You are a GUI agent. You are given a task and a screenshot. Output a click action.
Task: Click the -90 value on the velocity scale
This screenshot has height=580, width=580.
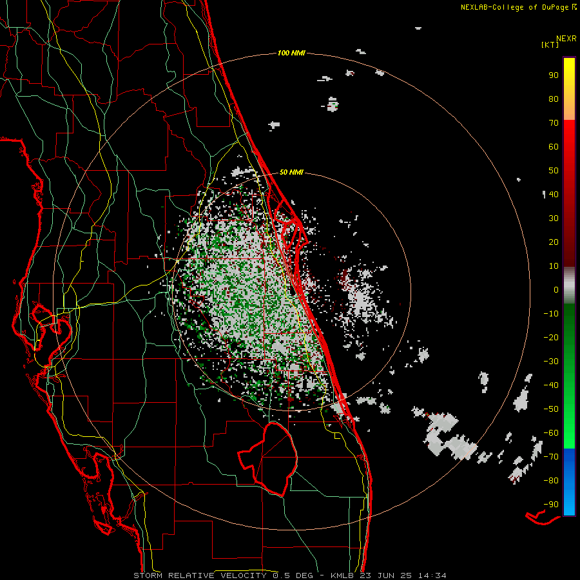(x=551, y=505)
